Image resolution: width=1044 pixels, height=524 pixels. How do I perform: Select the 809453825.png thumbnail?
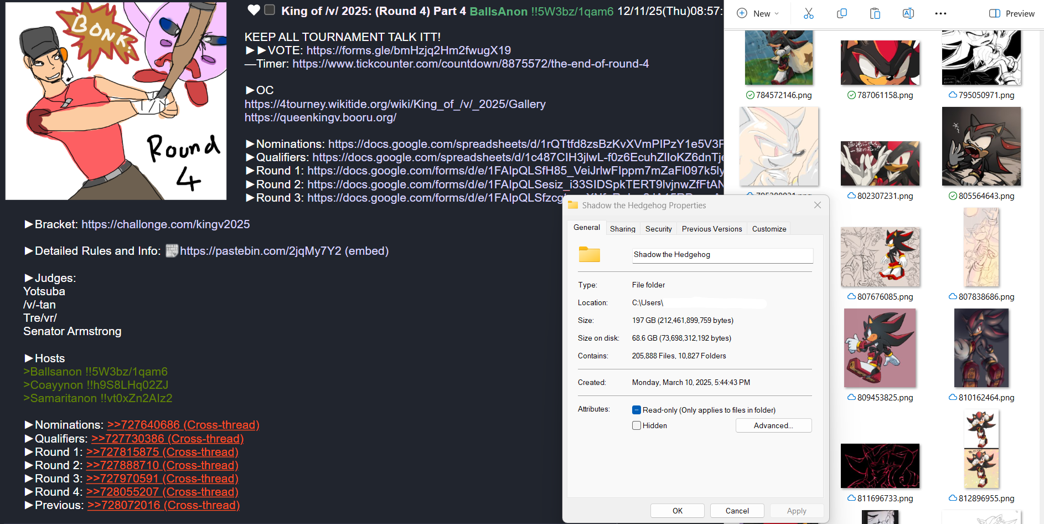[880, 348]
